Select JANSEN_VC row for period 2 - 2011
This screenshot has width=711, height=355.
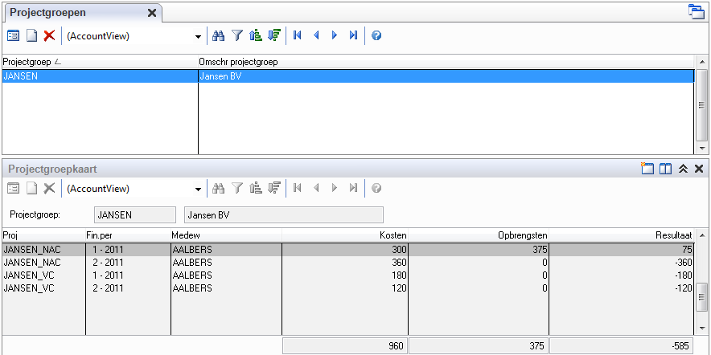point(348,288)
